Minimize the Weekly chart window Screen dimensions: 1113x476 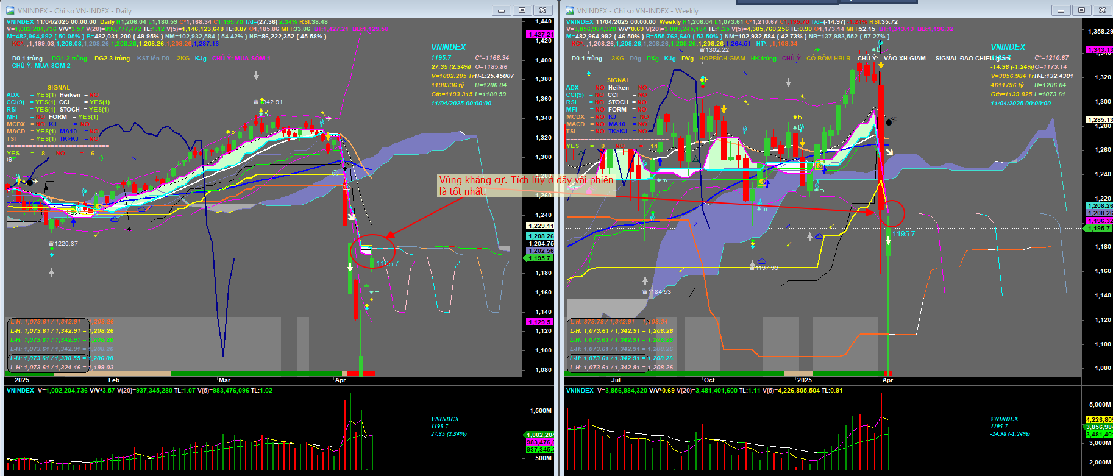pyautogui.click(x=1061, y=10)
